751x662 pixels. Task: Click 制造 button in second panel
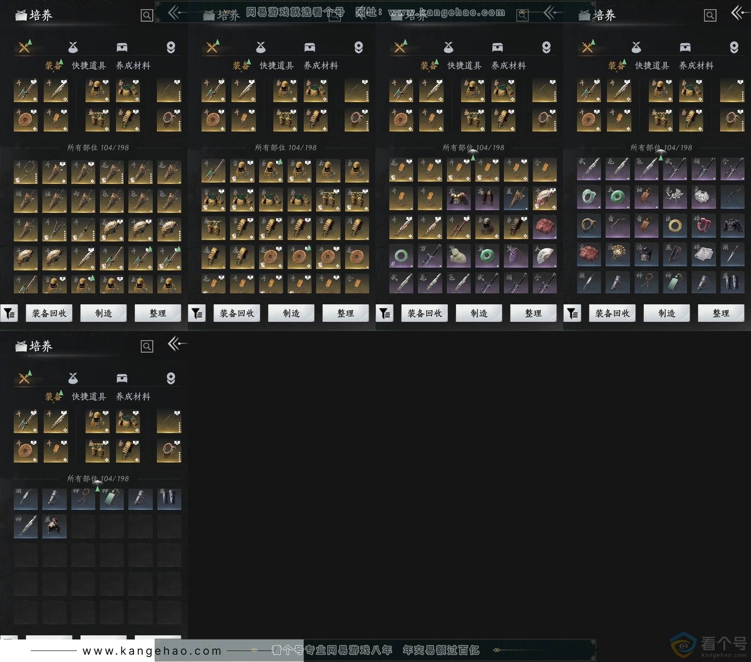tap(291, 314)
